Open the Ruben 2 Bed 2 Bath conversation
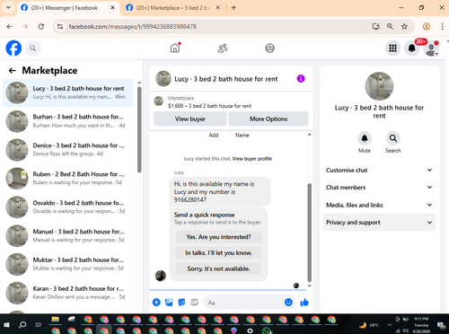Screen dimensions: 449x334 pos(68,179)
